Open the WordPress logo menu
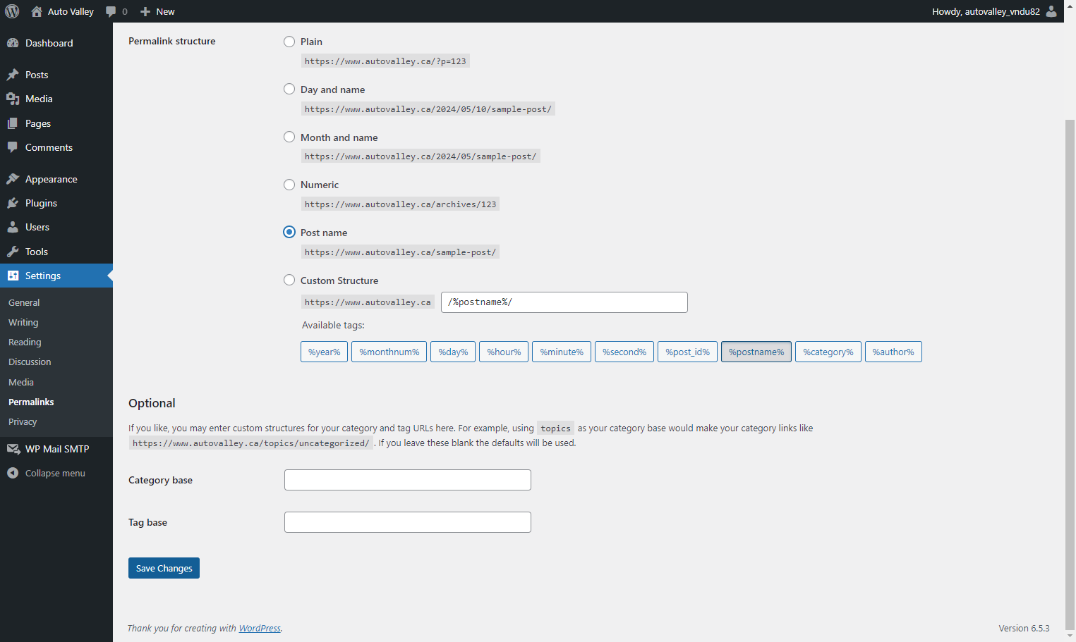Viewport: 1076px width, 642px height. click(12, 11)
